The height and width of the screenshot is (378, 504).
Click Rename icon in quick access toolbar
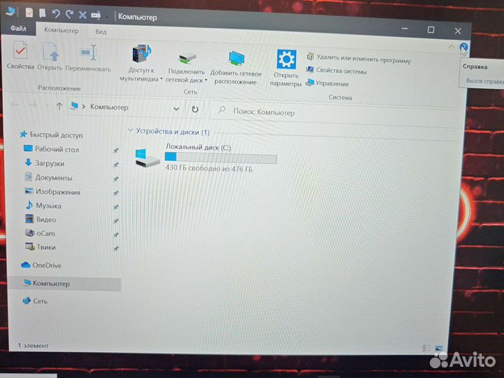96,15
